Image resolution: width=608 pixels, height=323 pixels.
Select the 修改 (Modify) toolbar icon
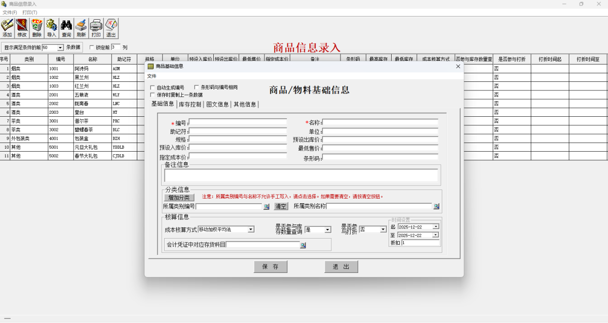coord(22,28)
